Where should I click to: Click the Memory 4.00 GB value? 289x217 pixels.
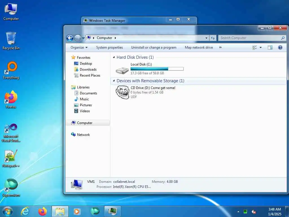(172, 182)
